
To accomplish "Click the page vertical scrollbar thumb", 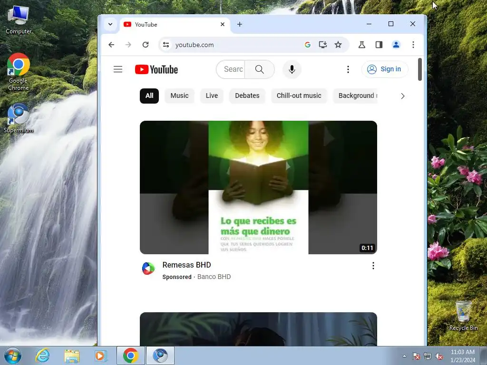I will pyautogui.click(x=419, y=69).
